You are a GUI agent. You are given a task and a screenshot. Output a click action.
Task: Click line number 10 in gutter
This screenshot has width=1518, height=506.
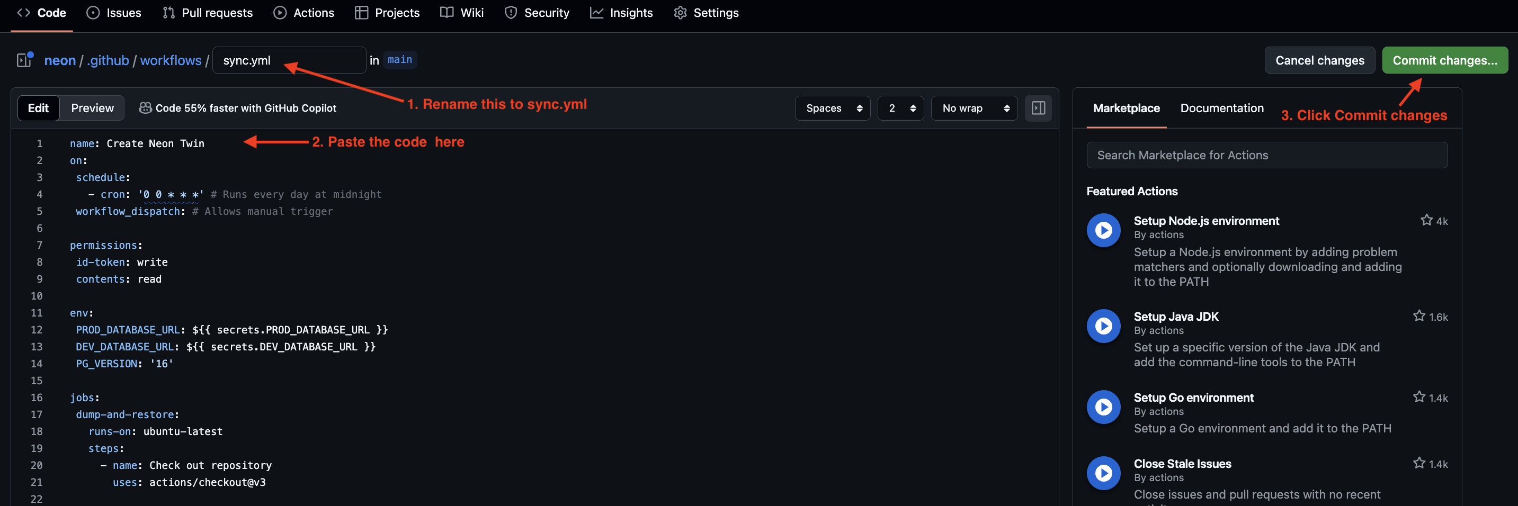coord(37,296)
